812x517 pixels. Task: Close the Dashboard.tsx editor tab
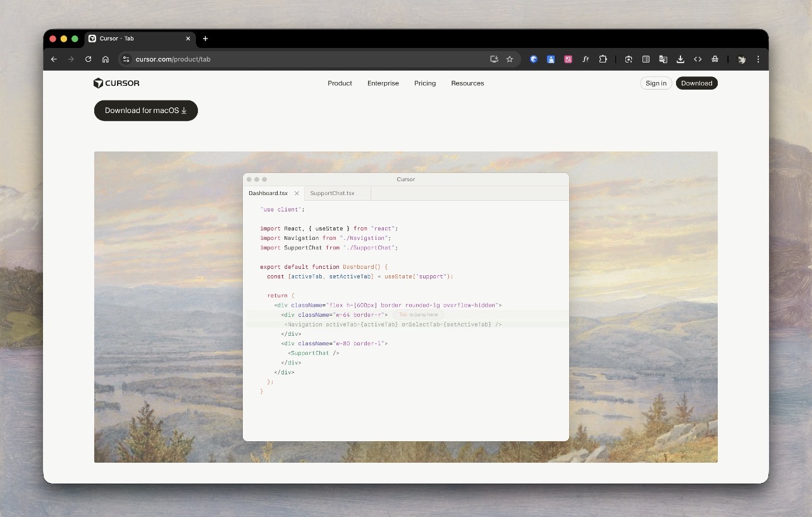click(x=297, y=193)
